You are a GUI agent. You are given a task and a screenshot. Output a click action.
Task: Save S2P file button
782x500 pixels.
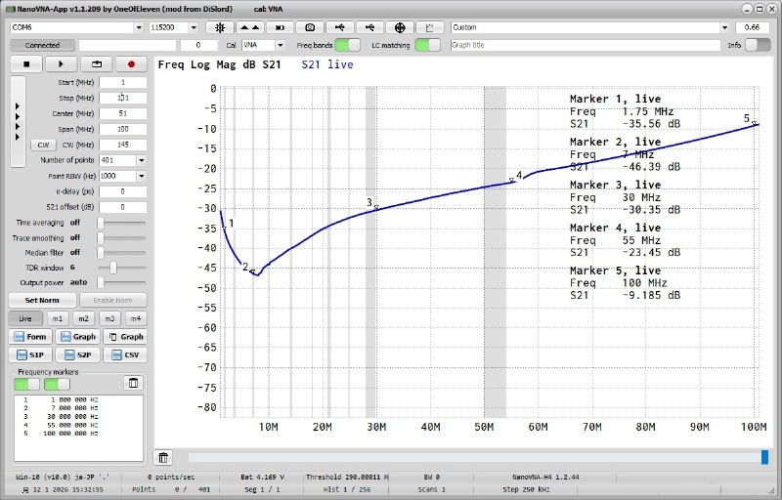80,354
